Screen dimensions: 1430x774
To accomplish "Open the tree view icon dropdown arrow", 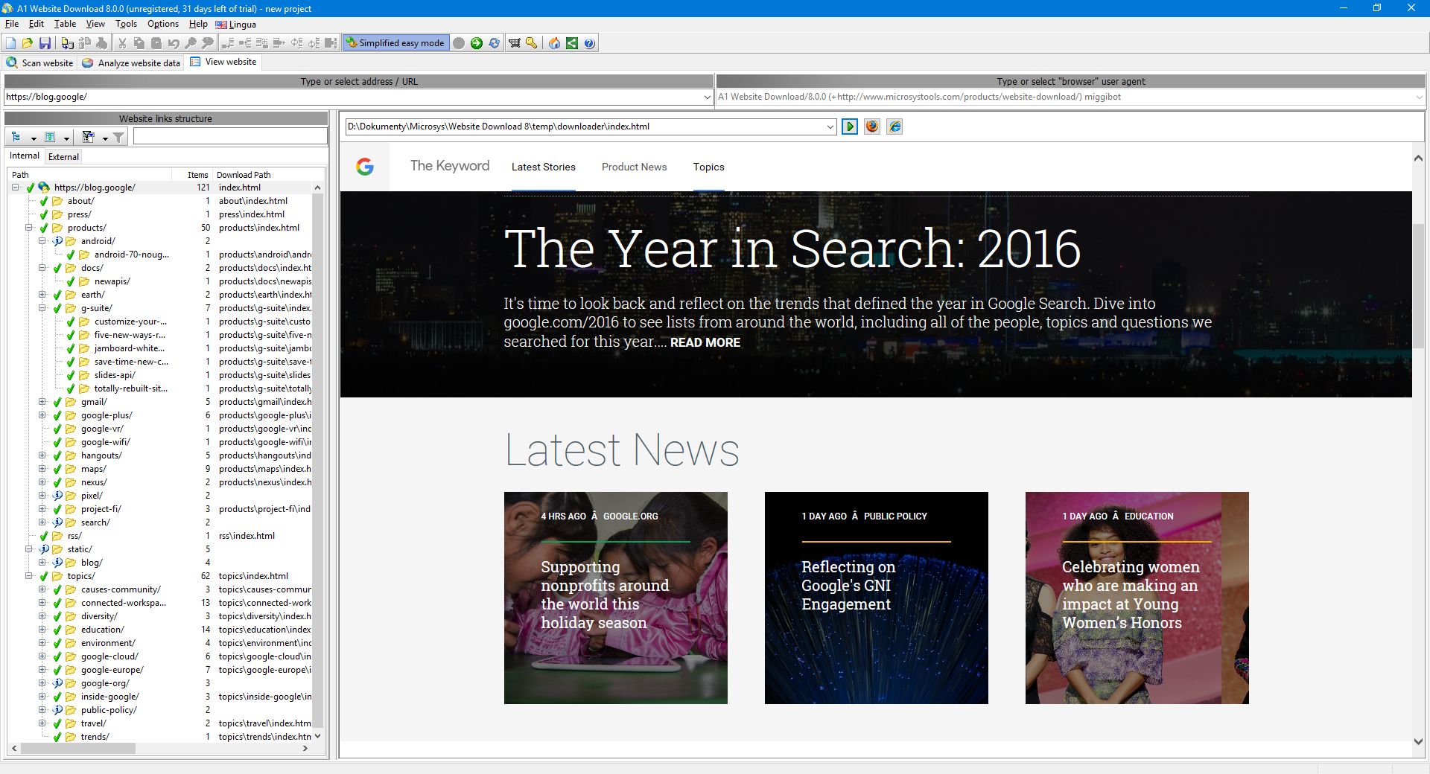I will 34,138.
